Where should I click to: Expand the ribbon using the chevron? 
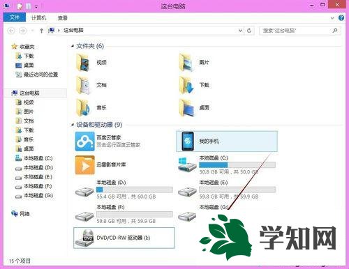(332, 18)
